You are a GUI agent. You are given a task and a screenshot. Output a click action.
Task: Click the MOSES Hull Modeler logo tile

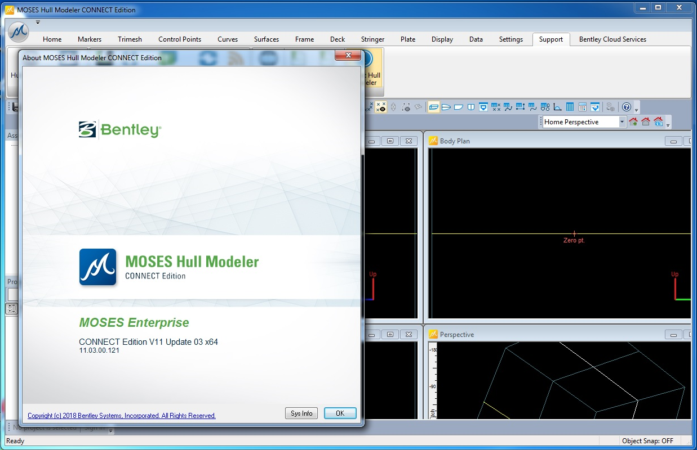pyautogui.click(x=98, y=267)
